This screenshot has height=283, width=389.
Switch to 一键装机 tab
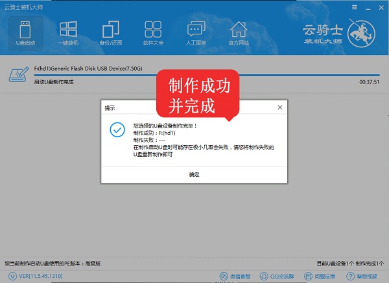68,33
